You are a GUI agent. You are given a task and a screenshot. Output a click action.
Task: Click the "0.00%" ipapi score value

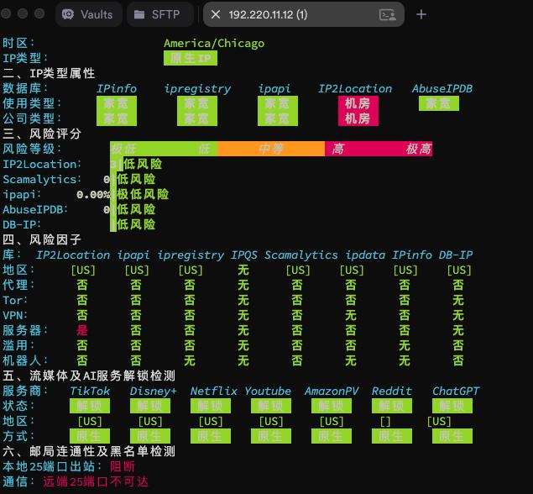93,195
